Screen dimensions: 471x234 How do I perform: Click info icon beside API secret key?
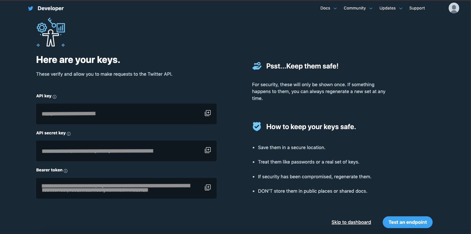[x=69, y=134]
